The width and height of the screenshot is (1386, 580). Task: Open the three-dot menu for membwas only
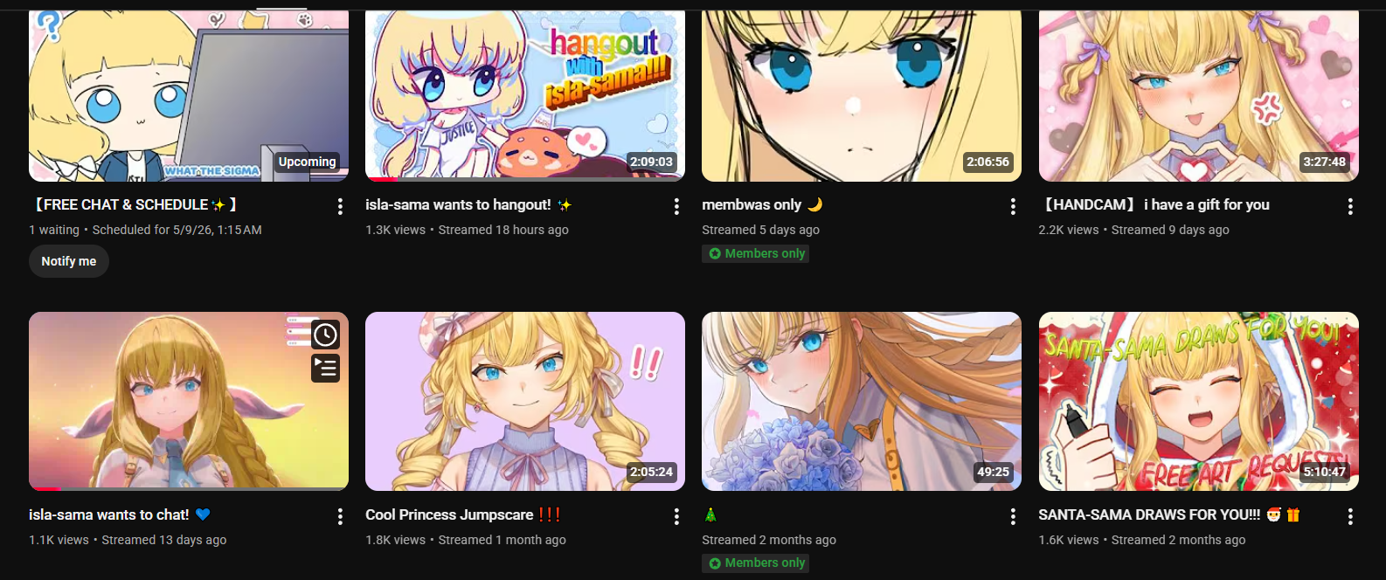[1013, 206]
